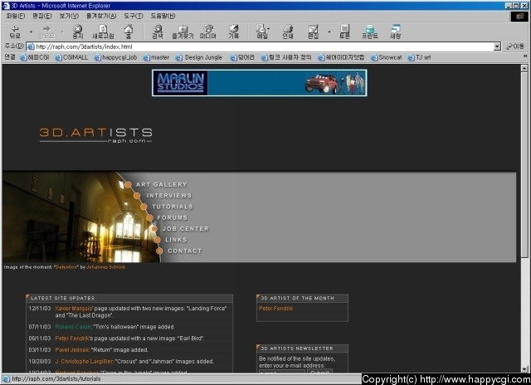Open the happycgi_job links bar shortcut
Viewport: 531px width, 385px height.
point(115,57)
